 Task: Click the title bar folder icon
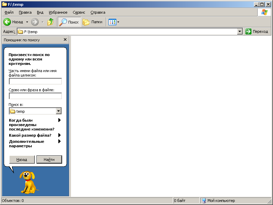[x=4, y=4]
